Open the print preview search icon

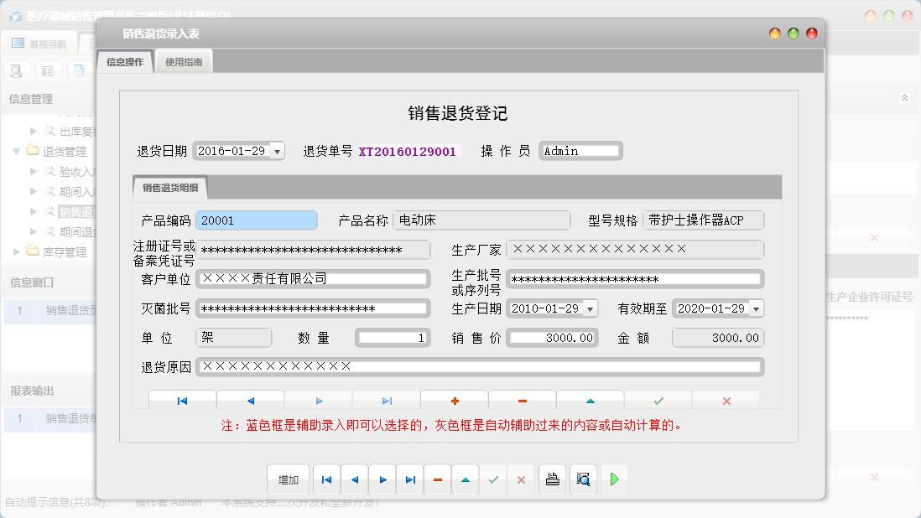582,479
